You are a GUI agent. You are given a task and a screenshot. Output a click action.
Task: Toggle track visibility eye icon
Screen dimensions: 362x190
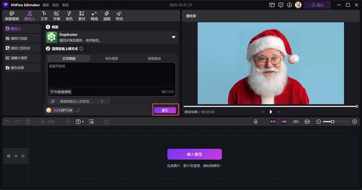(x=16, y=156)
